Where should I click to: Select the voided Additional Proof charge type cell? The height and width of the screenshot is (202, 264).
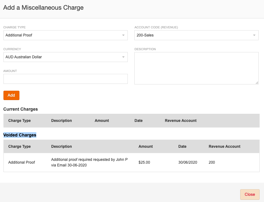click(22, 162)
